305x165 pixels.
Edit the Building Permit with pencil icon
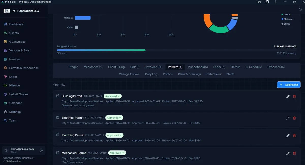[288, 96]
